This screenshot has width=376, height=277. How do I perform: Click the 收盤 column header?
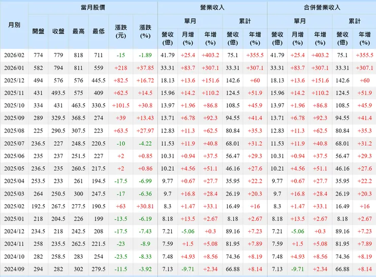[x=58, y=31]
